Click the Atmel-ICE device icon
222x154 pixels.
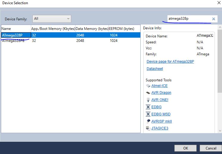coord(148,86)
